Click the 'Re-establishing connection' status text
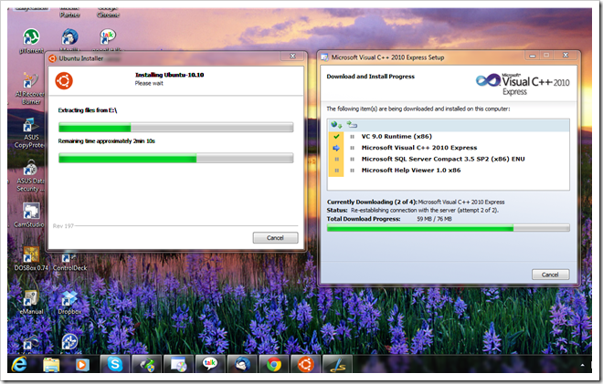This screenshot has width=603, height=384. (425, 211)
